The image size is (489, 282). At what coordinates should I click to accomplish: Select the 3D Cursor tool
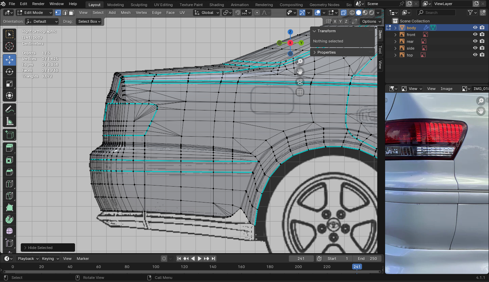tap(10, 47)
